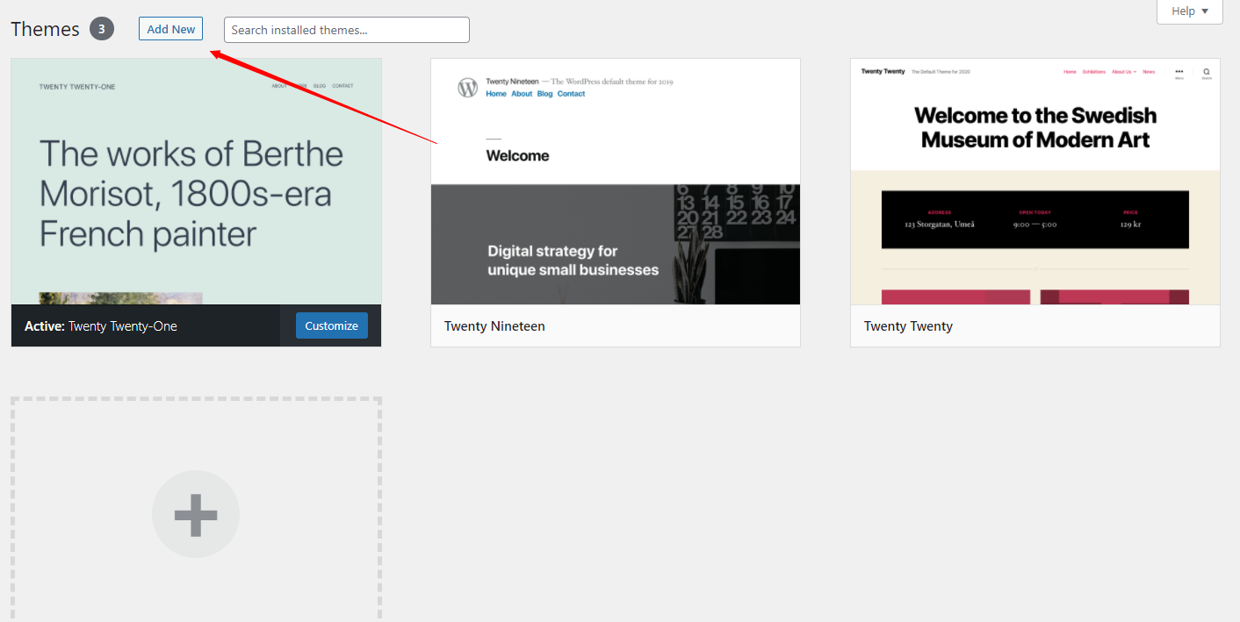Click the Themes page heading
Viewport: 1240px width, 622px height.
click(x=46, y=29)
